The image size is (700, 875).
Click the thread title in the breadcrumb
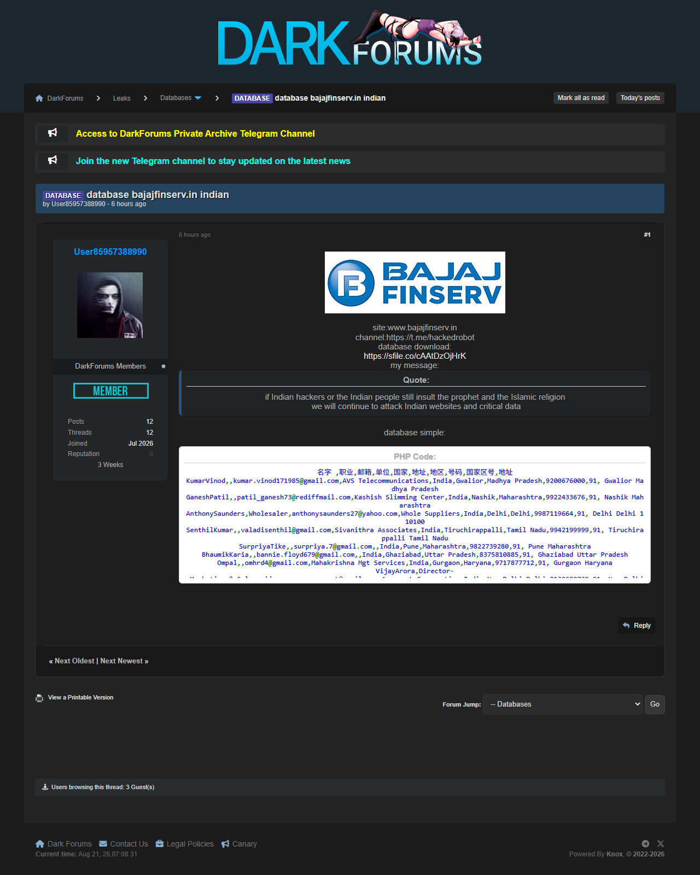point(330,98)
